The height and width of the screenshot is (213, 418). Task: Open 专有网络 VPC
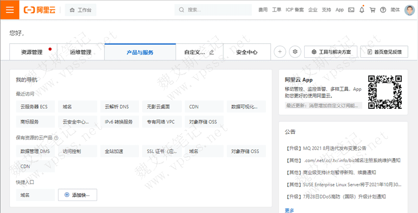[162, 122]
